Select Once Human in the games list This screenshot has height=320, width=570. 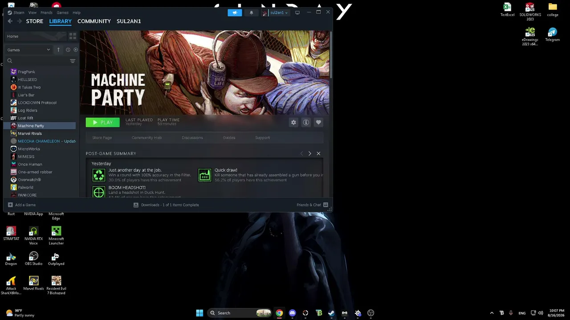[40, 164]
